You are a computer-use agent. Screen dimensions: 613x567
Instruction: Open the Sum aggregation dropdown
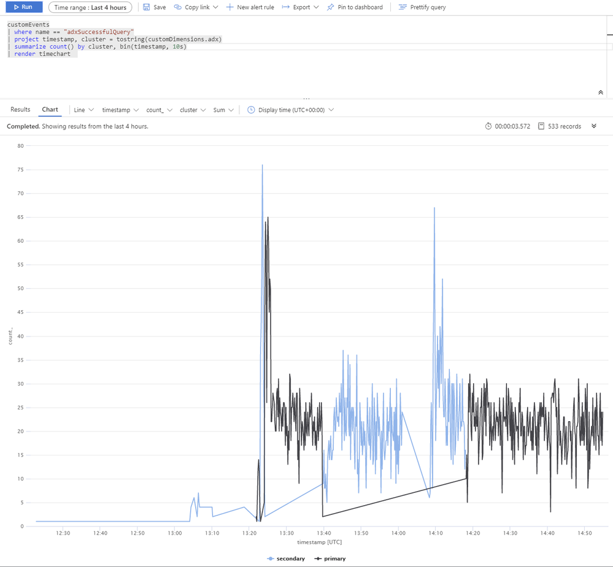coord(223,110)
